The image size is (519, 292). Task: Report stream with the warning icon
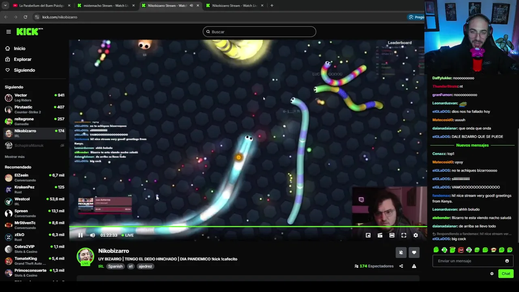point(414,266)
